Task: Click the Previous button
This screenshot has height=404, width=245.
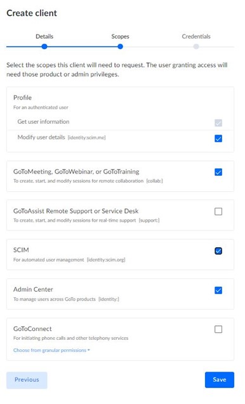Action: pos(27,380)
